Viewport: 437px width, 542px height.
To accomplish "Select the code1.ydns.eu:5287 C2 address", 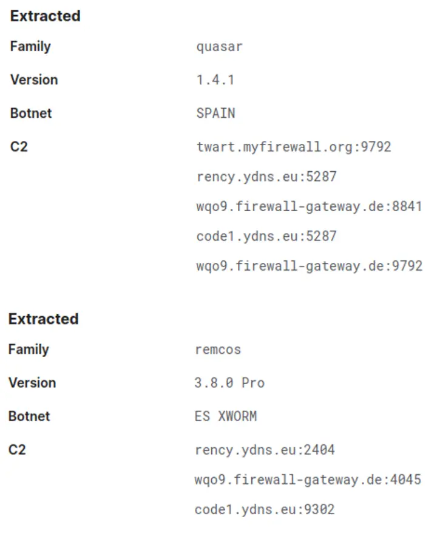I will tap(266, 236).
